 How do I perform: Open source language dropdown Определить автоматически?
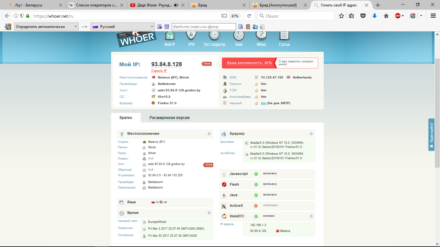click(x=46, y=27)
